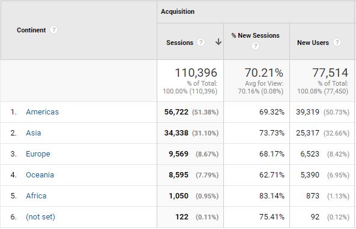Screen dimensions: 356x229
Task: Open the (not set) continent link
Action: tap(40, 217)
